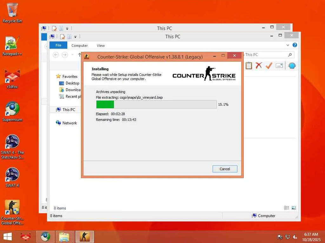Select Network in the navigation pane
The width and height of the screenshot is (325, 243).
tap(67, 123)
